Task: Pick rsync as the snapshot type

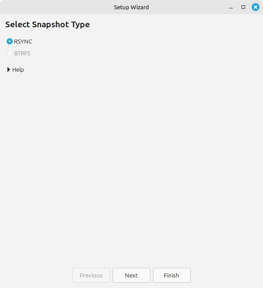Action: click(10, 42)
